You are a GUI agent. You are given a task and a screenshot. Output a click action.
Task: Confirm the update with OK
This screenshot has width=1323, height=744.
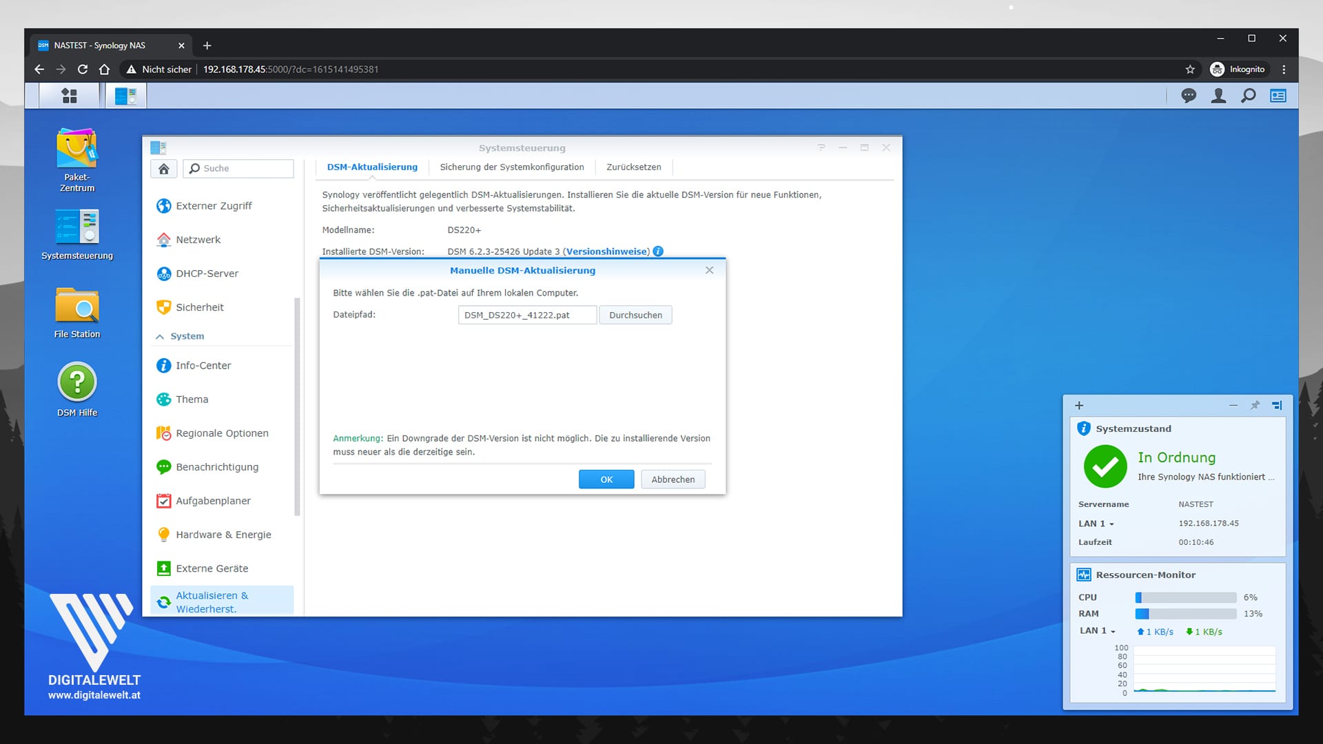606,479
